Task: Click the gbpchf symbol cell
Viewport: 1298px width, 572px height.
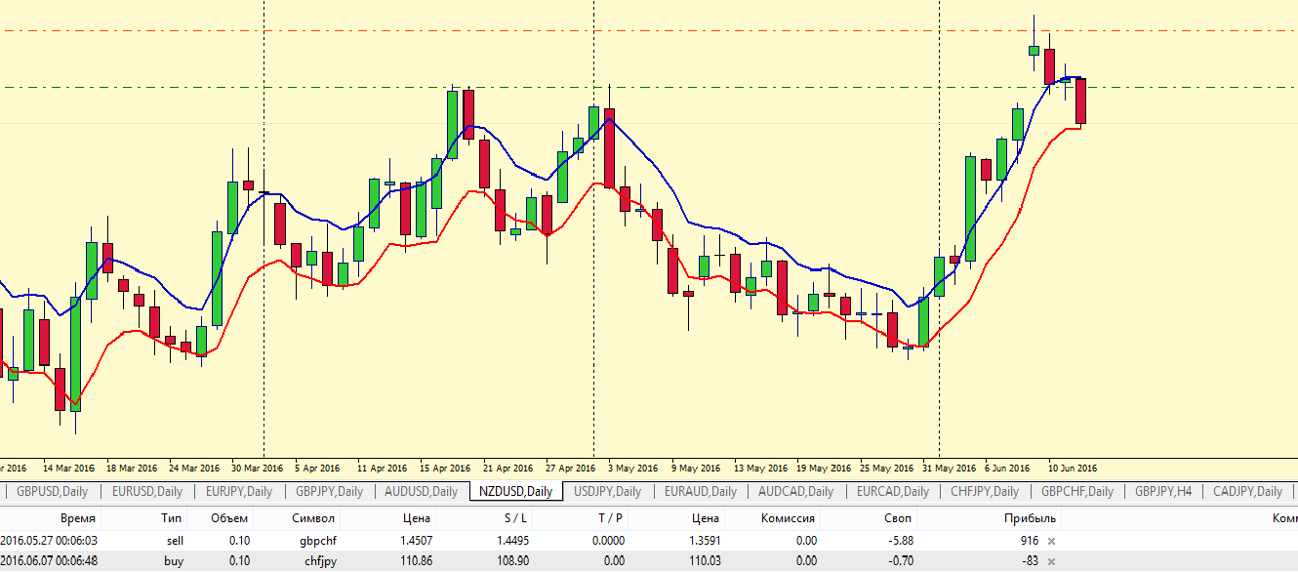Action: coord(318,541)
